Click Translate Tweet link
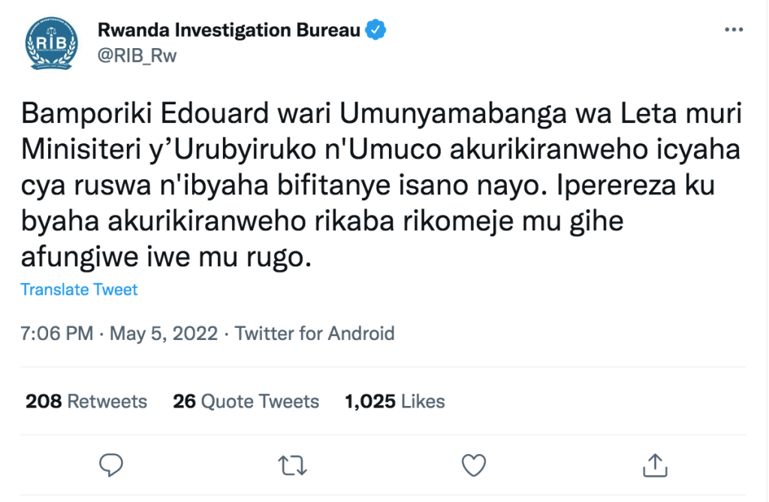The height and width of the screenshot is (502, 769). tap(79, 289)
